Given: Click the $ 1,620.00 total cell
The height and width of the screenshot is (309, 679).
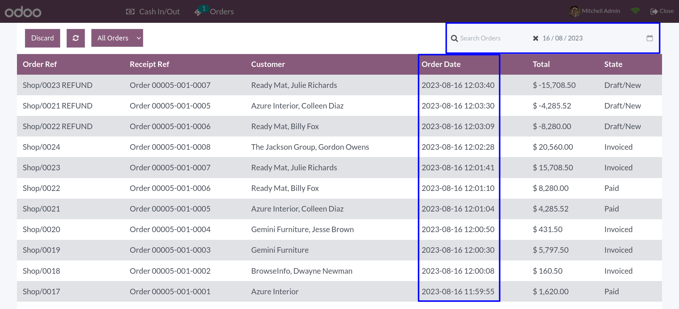Looking at the screenshot, I should pos(550,292).
